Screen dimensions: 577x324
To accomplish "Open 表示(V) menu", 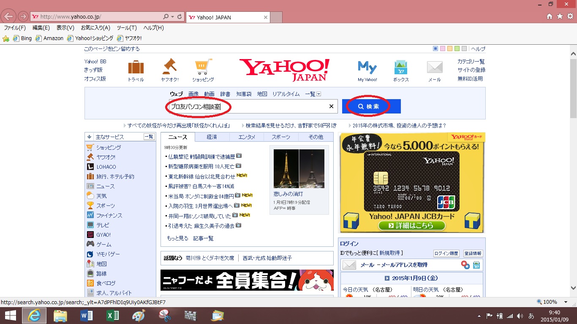I will click(65, 28).
